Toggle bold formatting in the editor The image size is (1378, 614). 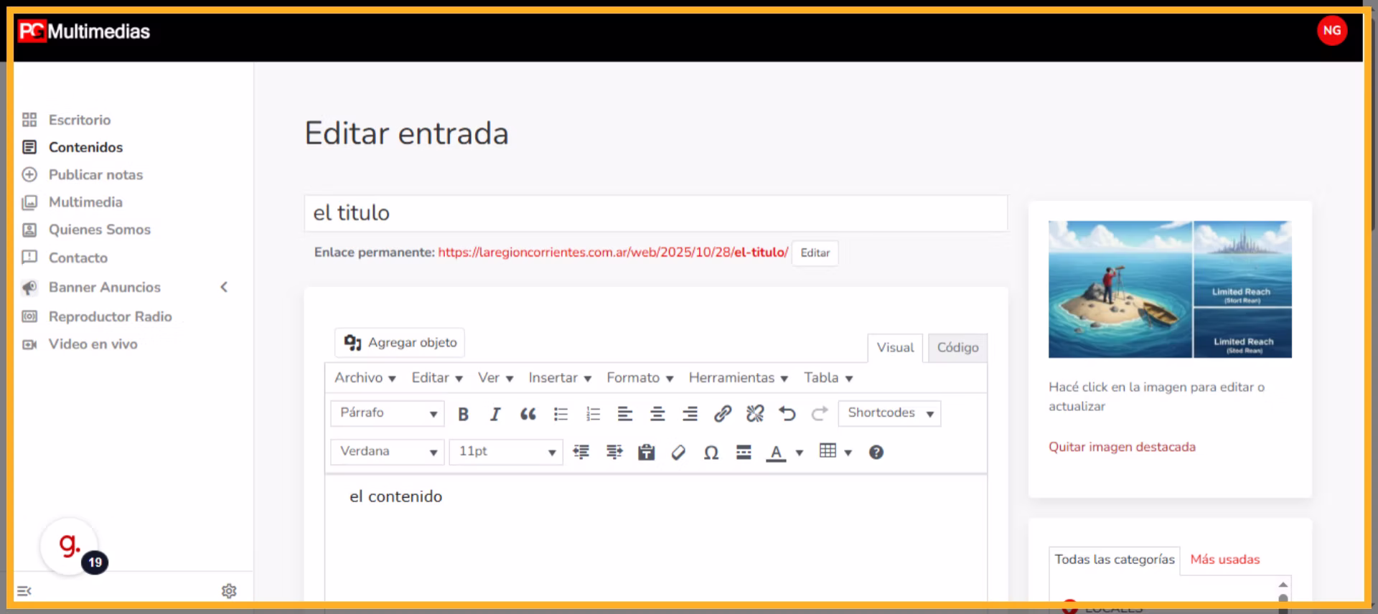click(463, 414)
